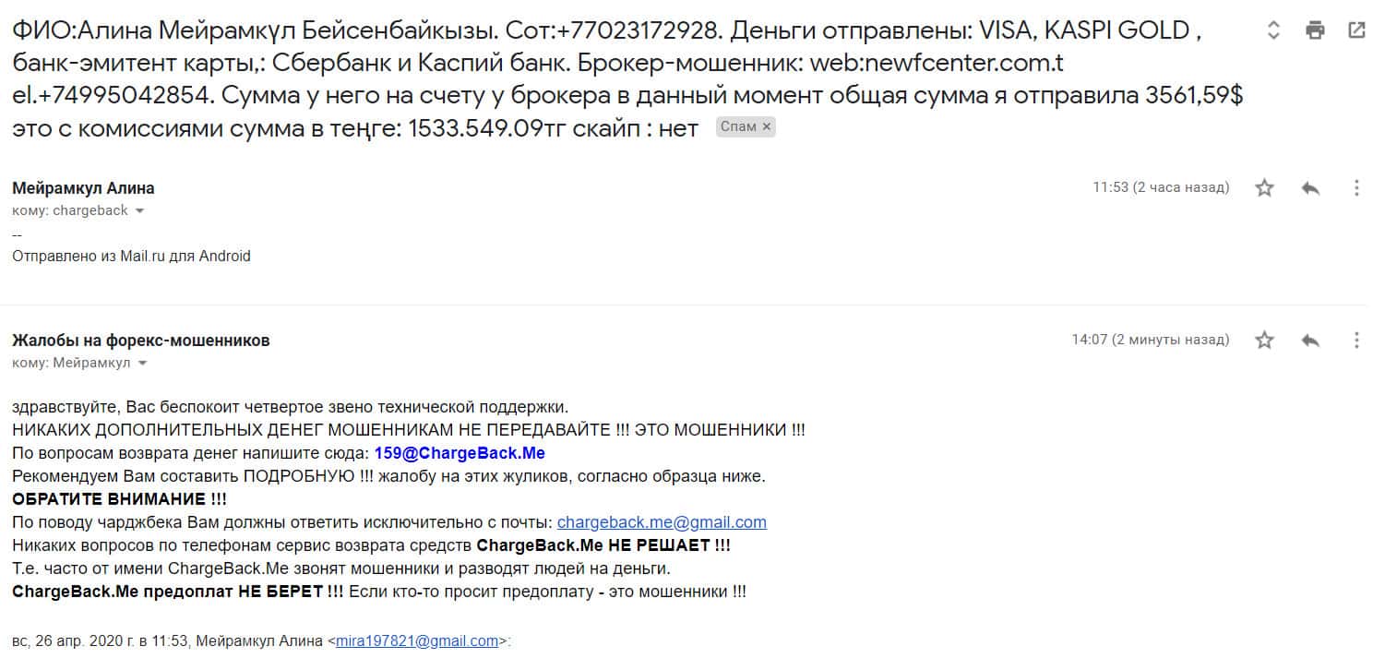The image size is (1385, 658).
Task: Star the message from Мейрамкул Алина
Action: [1264, 188]
